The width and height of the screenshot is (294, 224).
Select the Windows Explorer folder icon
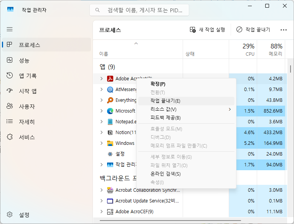110,143
